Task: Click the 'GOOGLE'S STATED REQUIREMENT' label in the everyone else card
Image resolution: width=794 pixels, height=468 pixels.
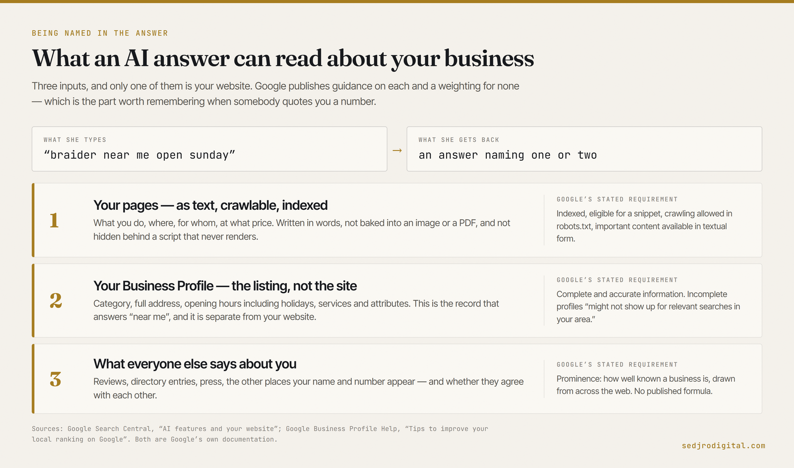Action: 617,364
